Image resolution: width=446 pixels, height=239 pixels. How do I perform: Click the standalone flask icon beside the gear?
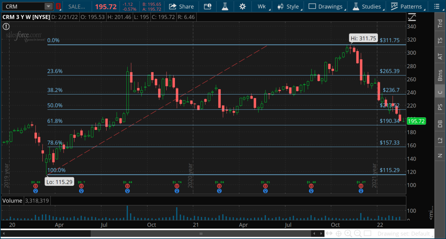tap(225, 6)
